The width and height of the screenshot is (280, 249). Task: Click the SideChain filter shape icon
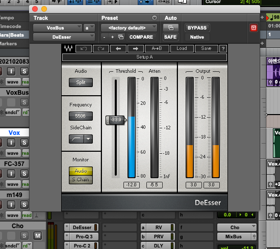(77, 139)
